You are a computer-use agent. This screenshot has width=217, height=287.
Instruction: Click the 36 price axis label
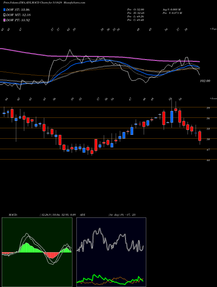tap(208, 118)
